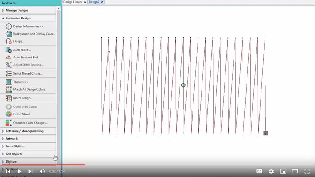This screenshot has width=315, height=177.
Task: Switch to theater mode
Action: (295, 171)
